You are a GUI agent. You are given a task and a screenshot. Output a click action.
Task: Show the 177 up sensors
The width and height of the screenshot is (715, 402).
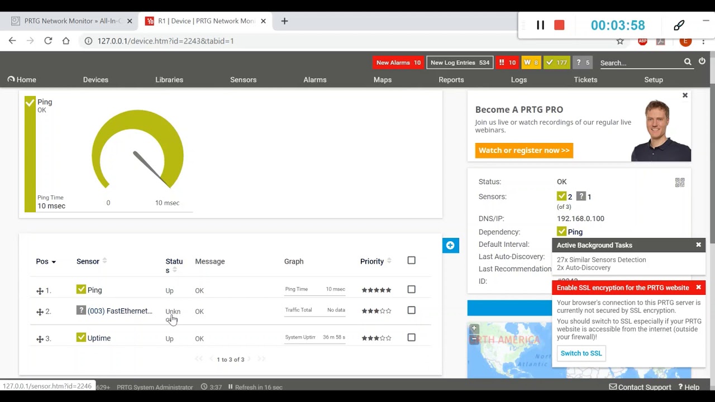557,63
